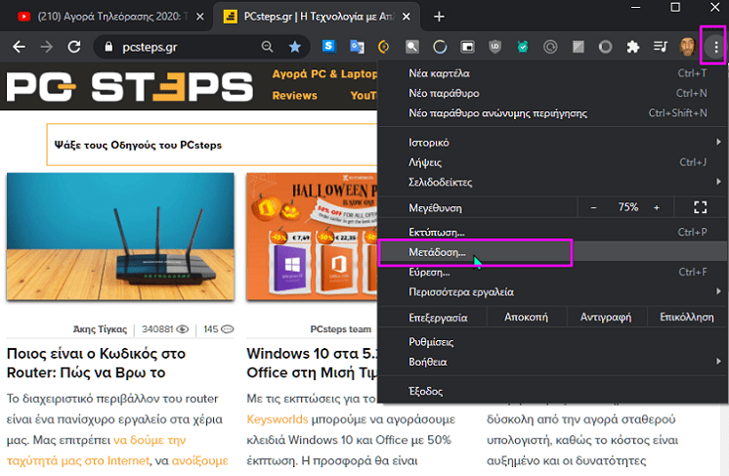Image resolution: width=729 pixels, height=476 pixels.
Task: Open the orange circular extension icon
Action: coord(384,47)
